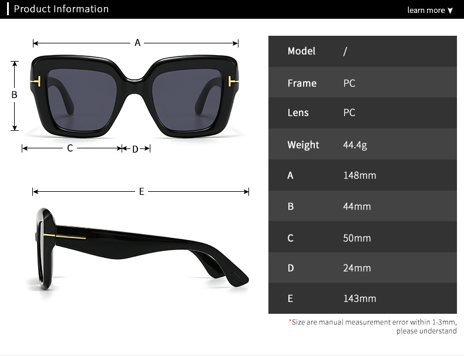Screen dimensions: 464x356
Task: Click the 148mm value for A
Action: (x=359, y=175)
